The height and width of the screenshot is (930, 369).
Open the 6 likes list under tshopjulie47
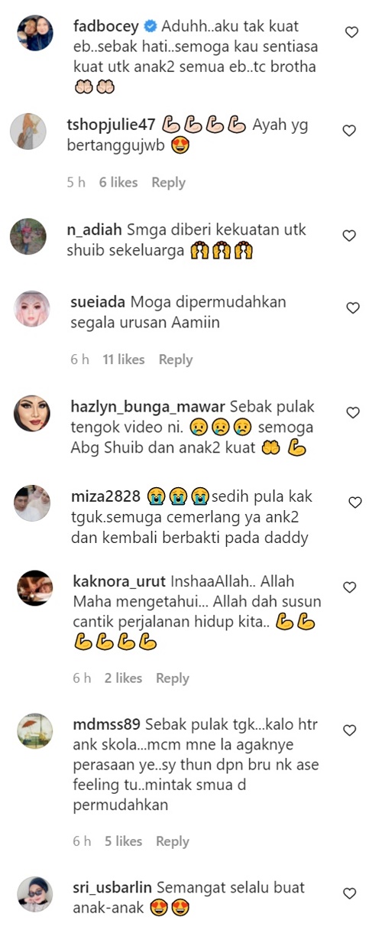coord(118,182)
